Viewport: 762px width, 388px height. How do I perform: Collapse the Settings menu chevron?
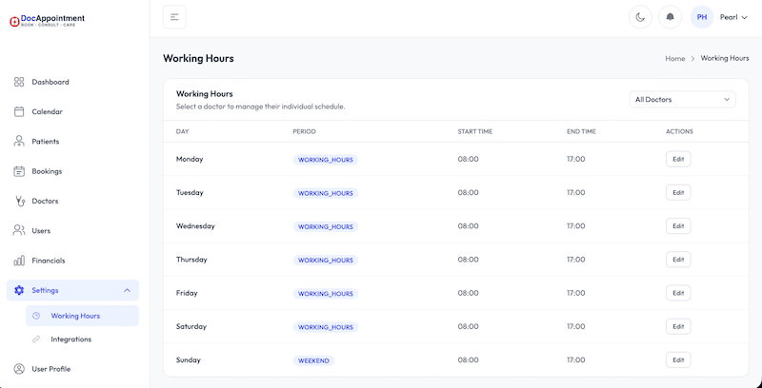pyautogui.click(x=128, y=290)
